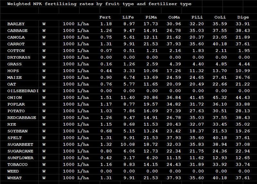The image size is (257, 184).
Task: Click the 'CoMa' column header
Action: pyautogui.click(x=174, y=17)
